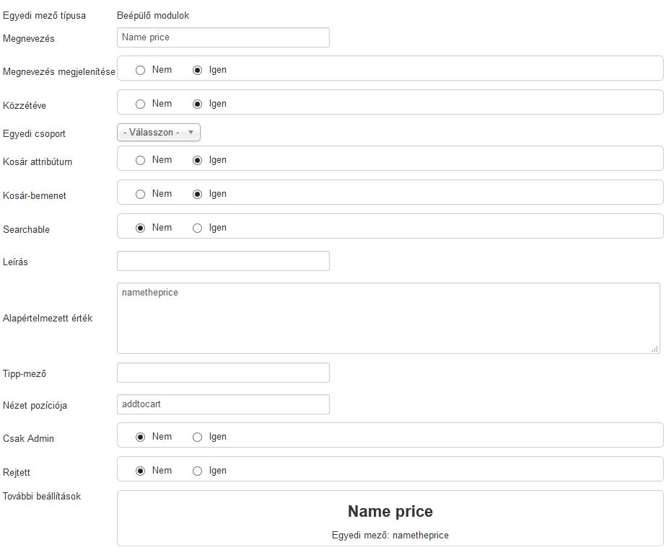Click into the empty Leírás field

pos(223,261)
